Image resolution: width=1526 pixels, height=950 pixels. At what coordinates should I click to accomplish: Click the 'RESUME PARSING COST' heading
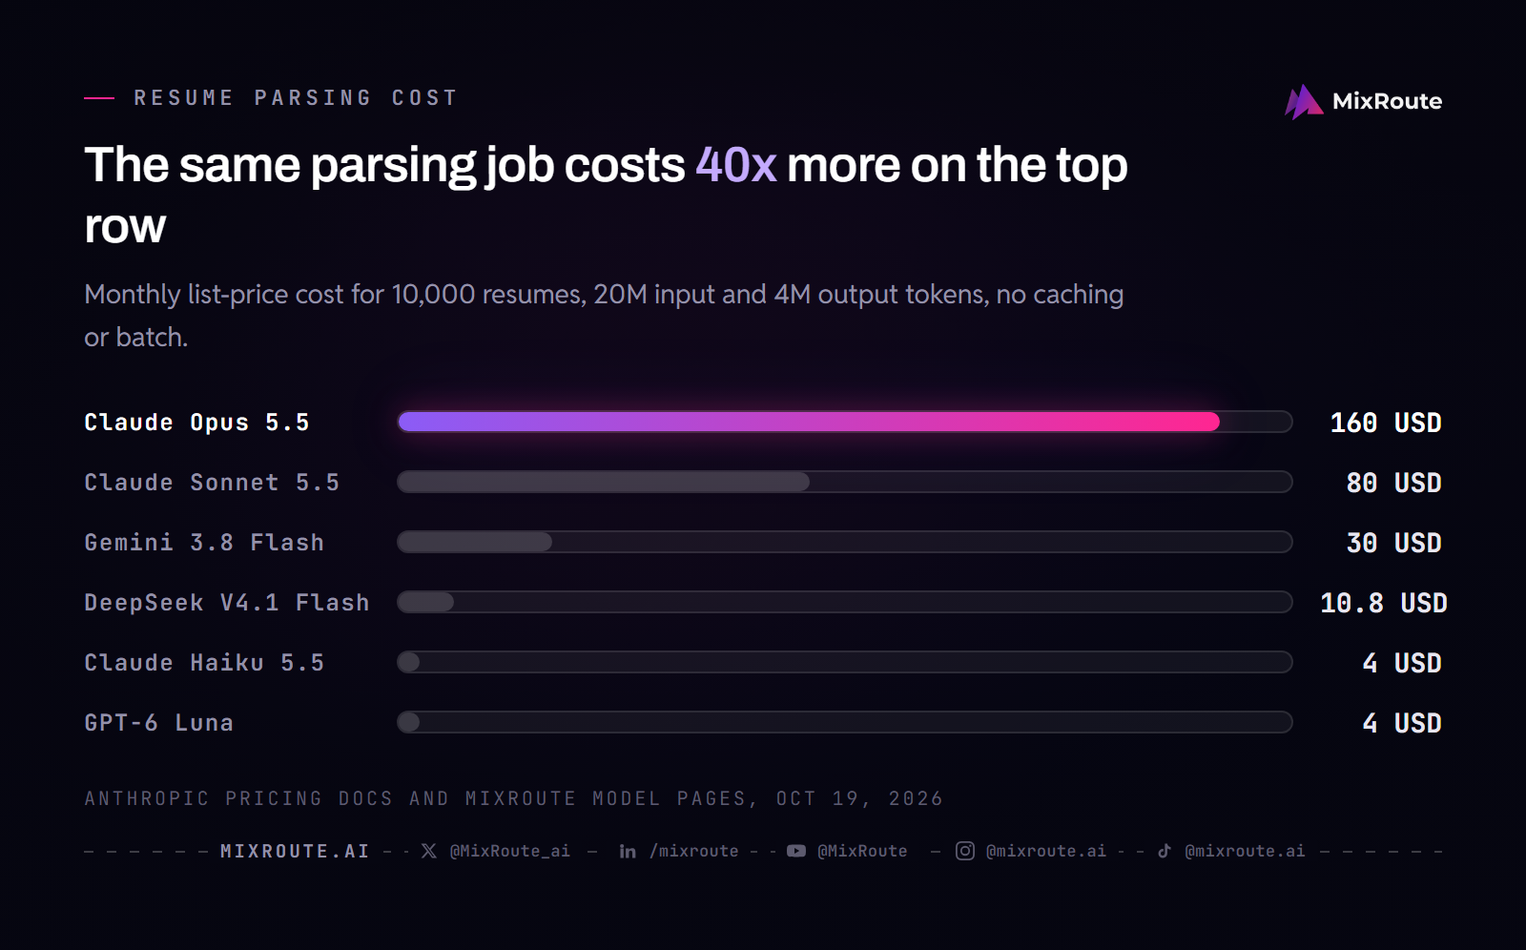coord(296,97)
